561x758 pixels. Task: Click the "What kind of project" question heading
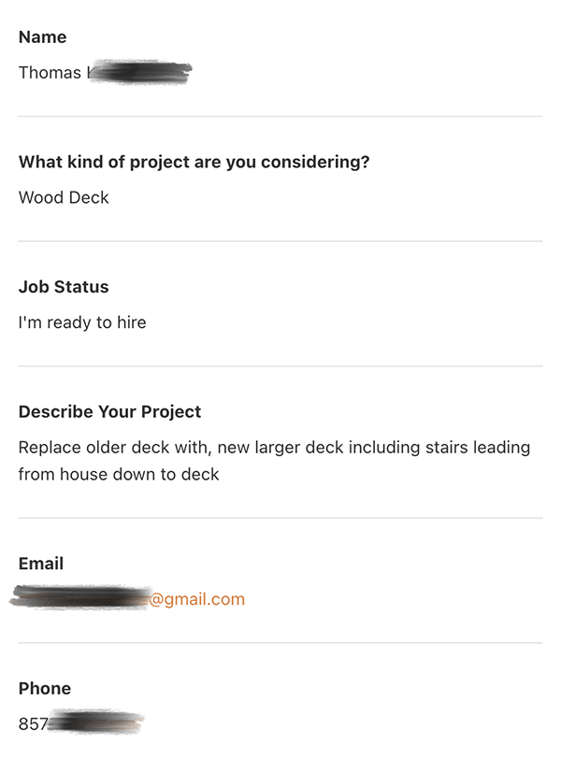tap(194, 162)
